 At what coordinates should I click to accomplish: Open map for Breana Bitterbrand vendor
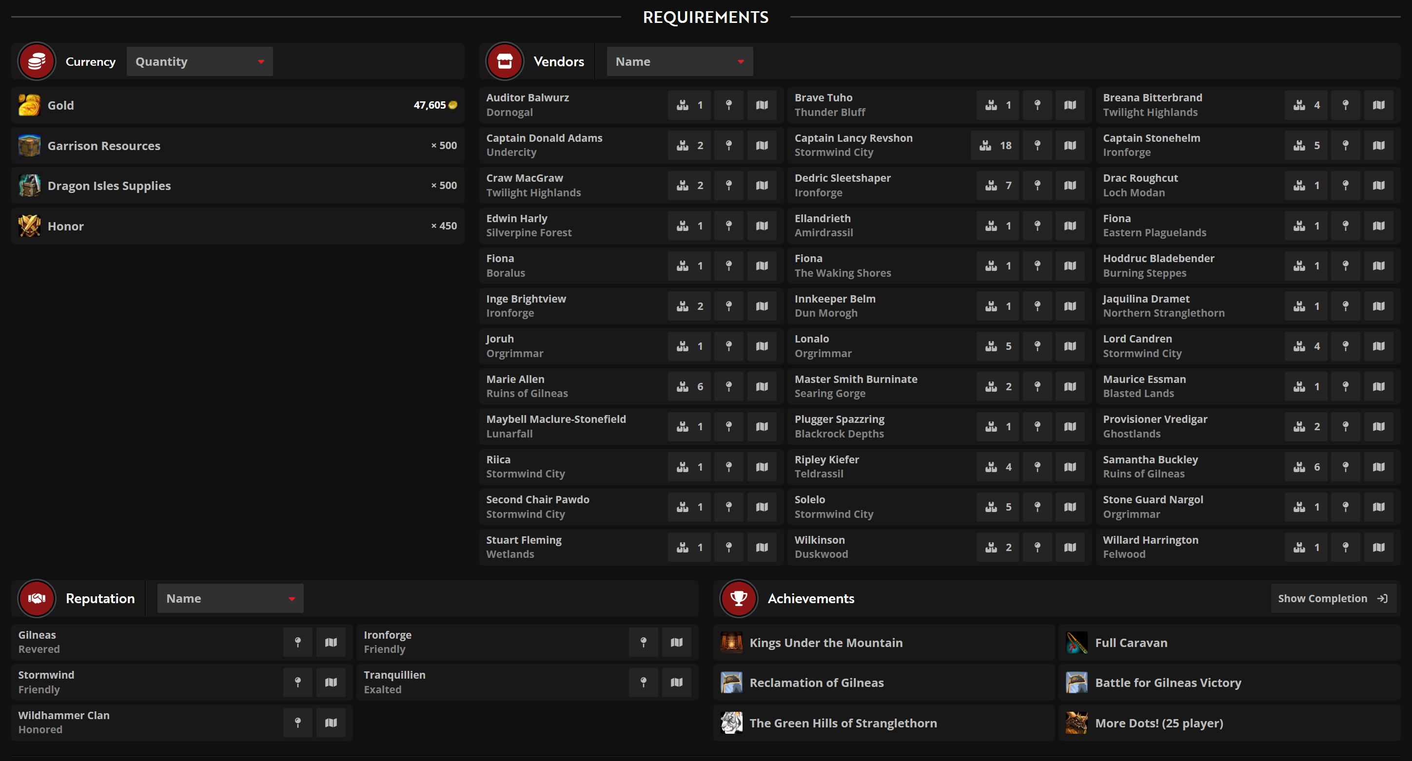click(1378, 105)
